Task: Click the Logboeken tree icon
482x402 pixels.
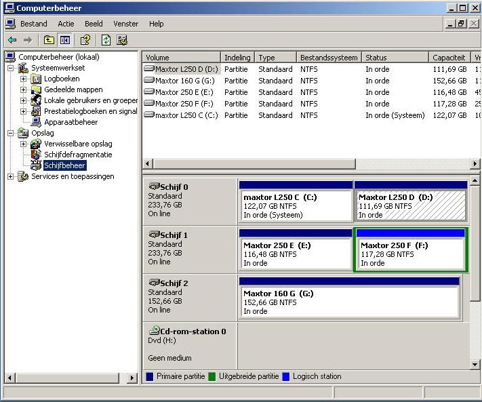Action: pos(36,79)
